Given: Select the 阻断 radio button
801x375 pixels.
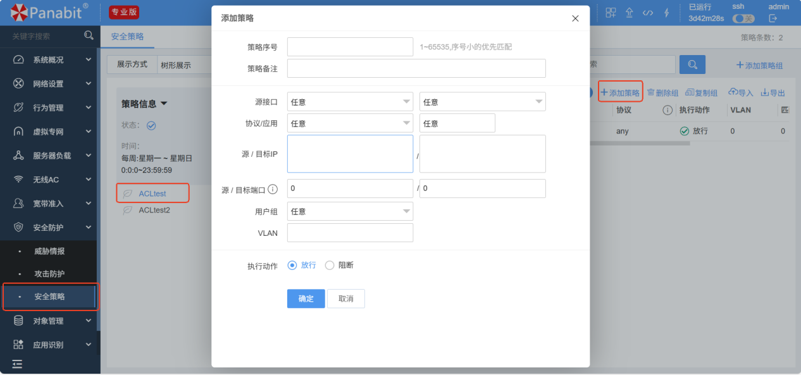Looking at the screenshot, I should 330,266.
